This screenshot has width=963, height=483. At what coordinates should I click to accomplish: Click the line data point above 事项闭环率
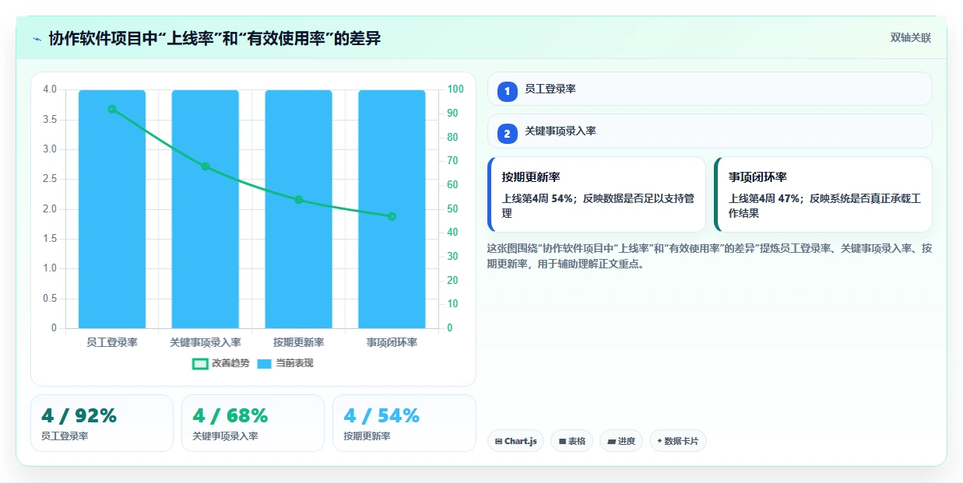coord(392,216)
